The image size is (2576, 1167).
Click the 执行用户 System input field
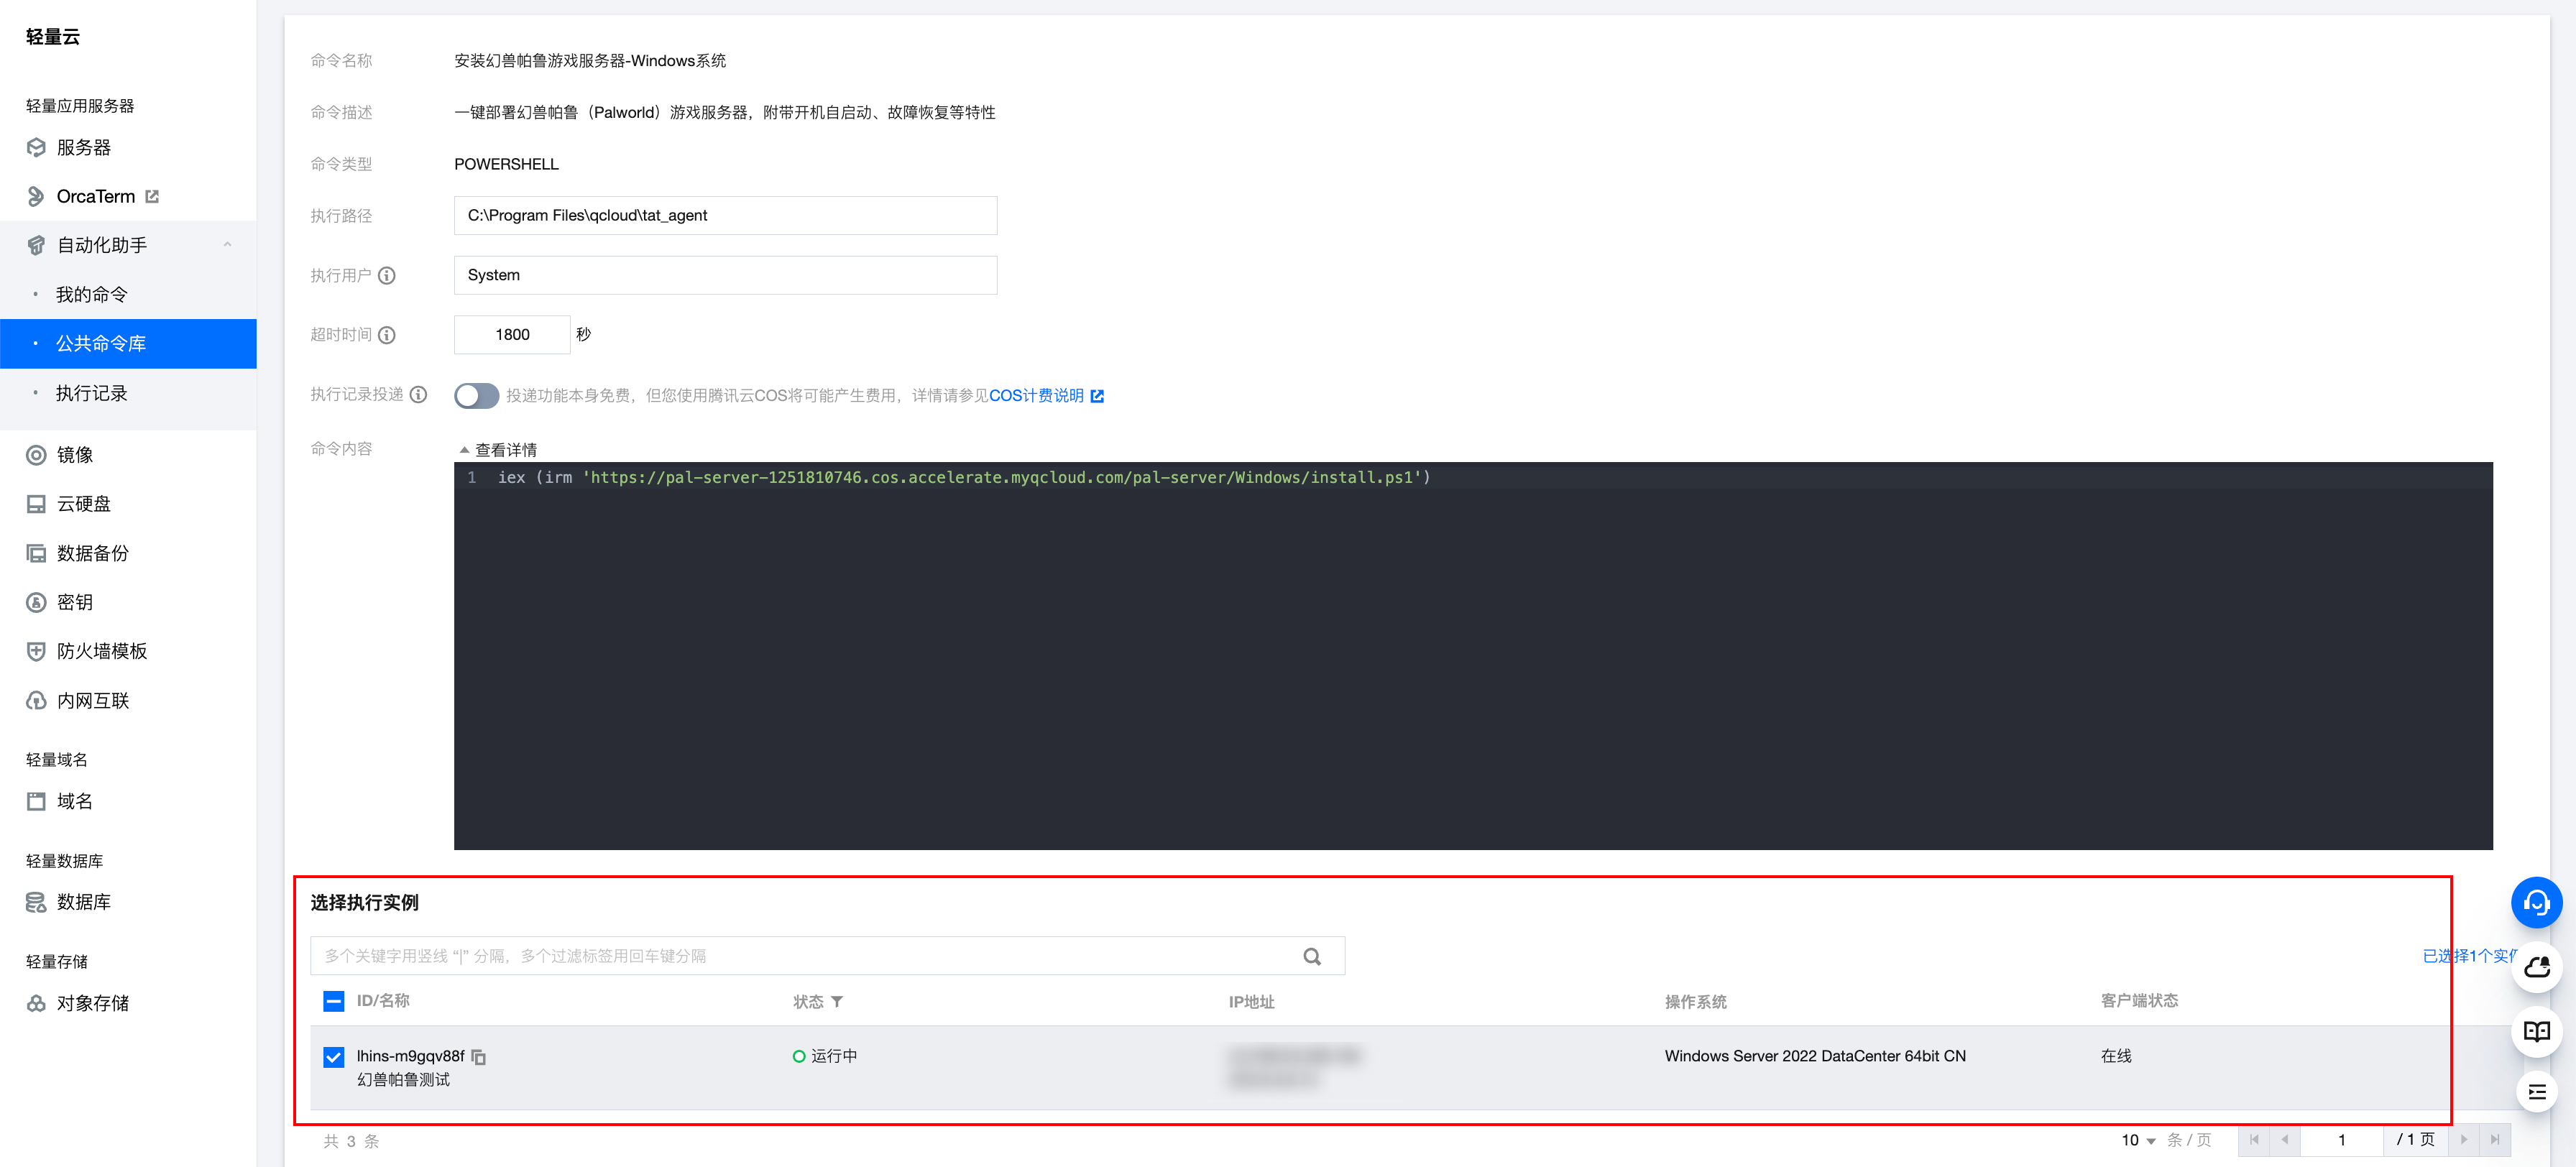click(x=725, y=275)
